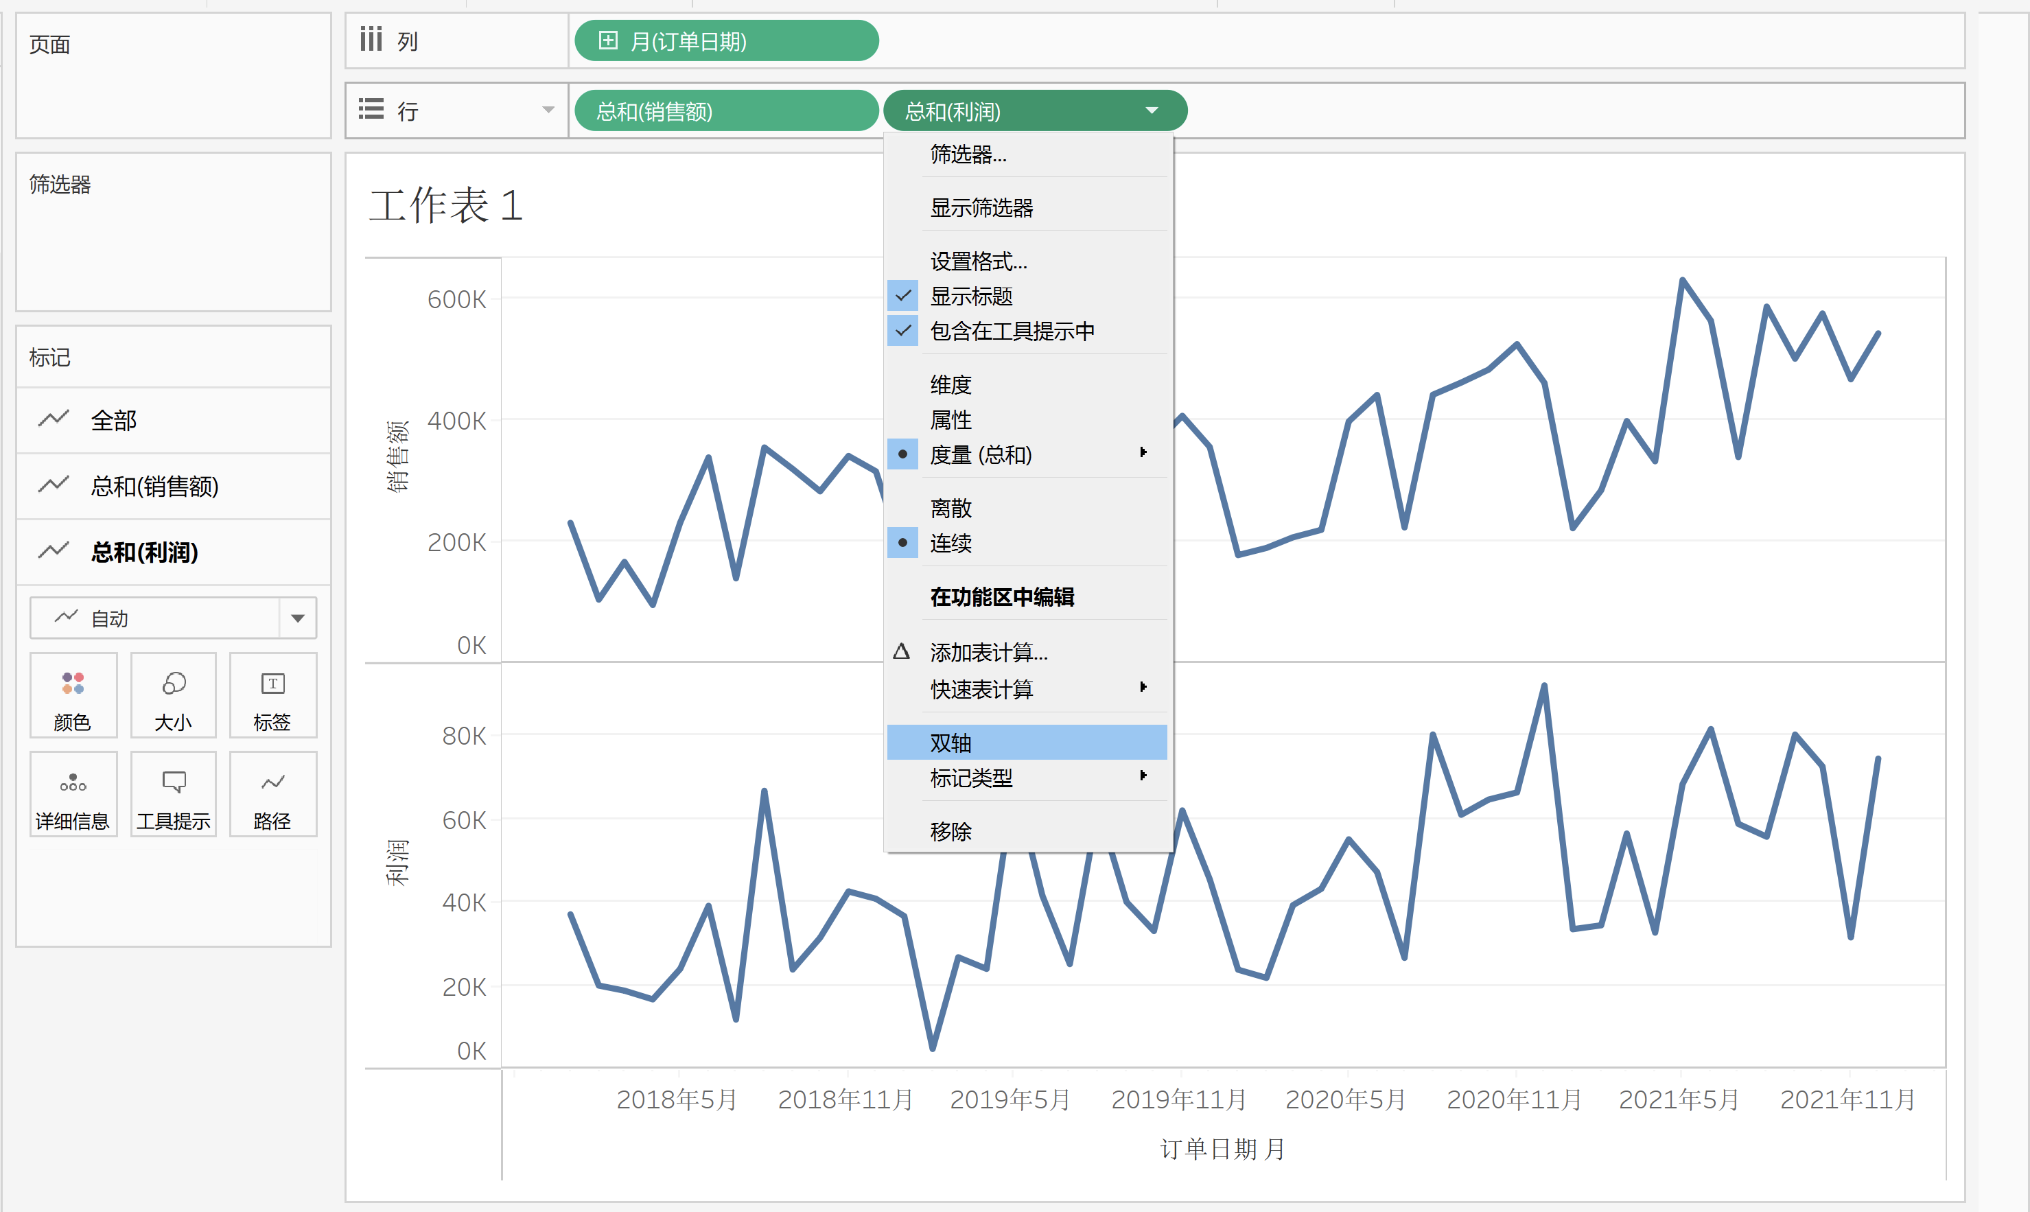
Task: Open the Size (大小) marks card
Action: 173,696
